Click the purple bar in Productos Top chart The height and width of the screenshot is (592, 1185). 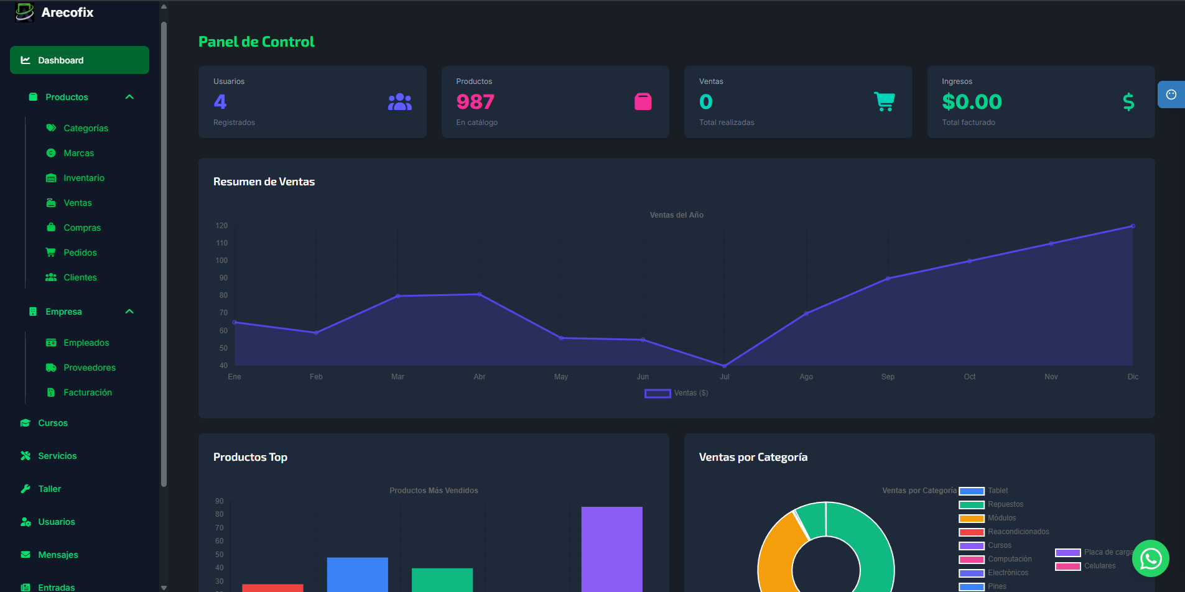pos(611,547)
